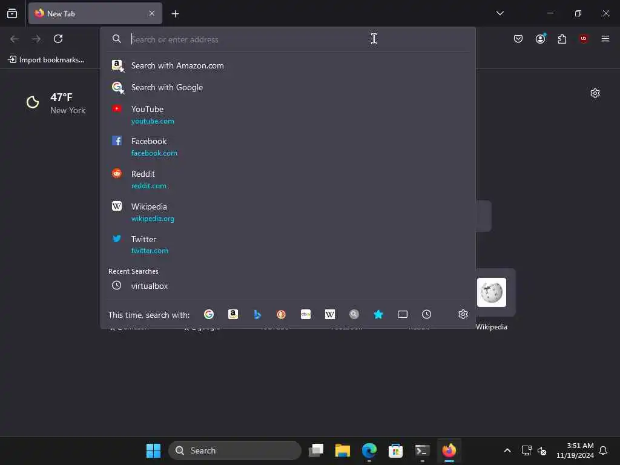
Task: Search this time with Wikipedia icon
Action: click(330, 314)
